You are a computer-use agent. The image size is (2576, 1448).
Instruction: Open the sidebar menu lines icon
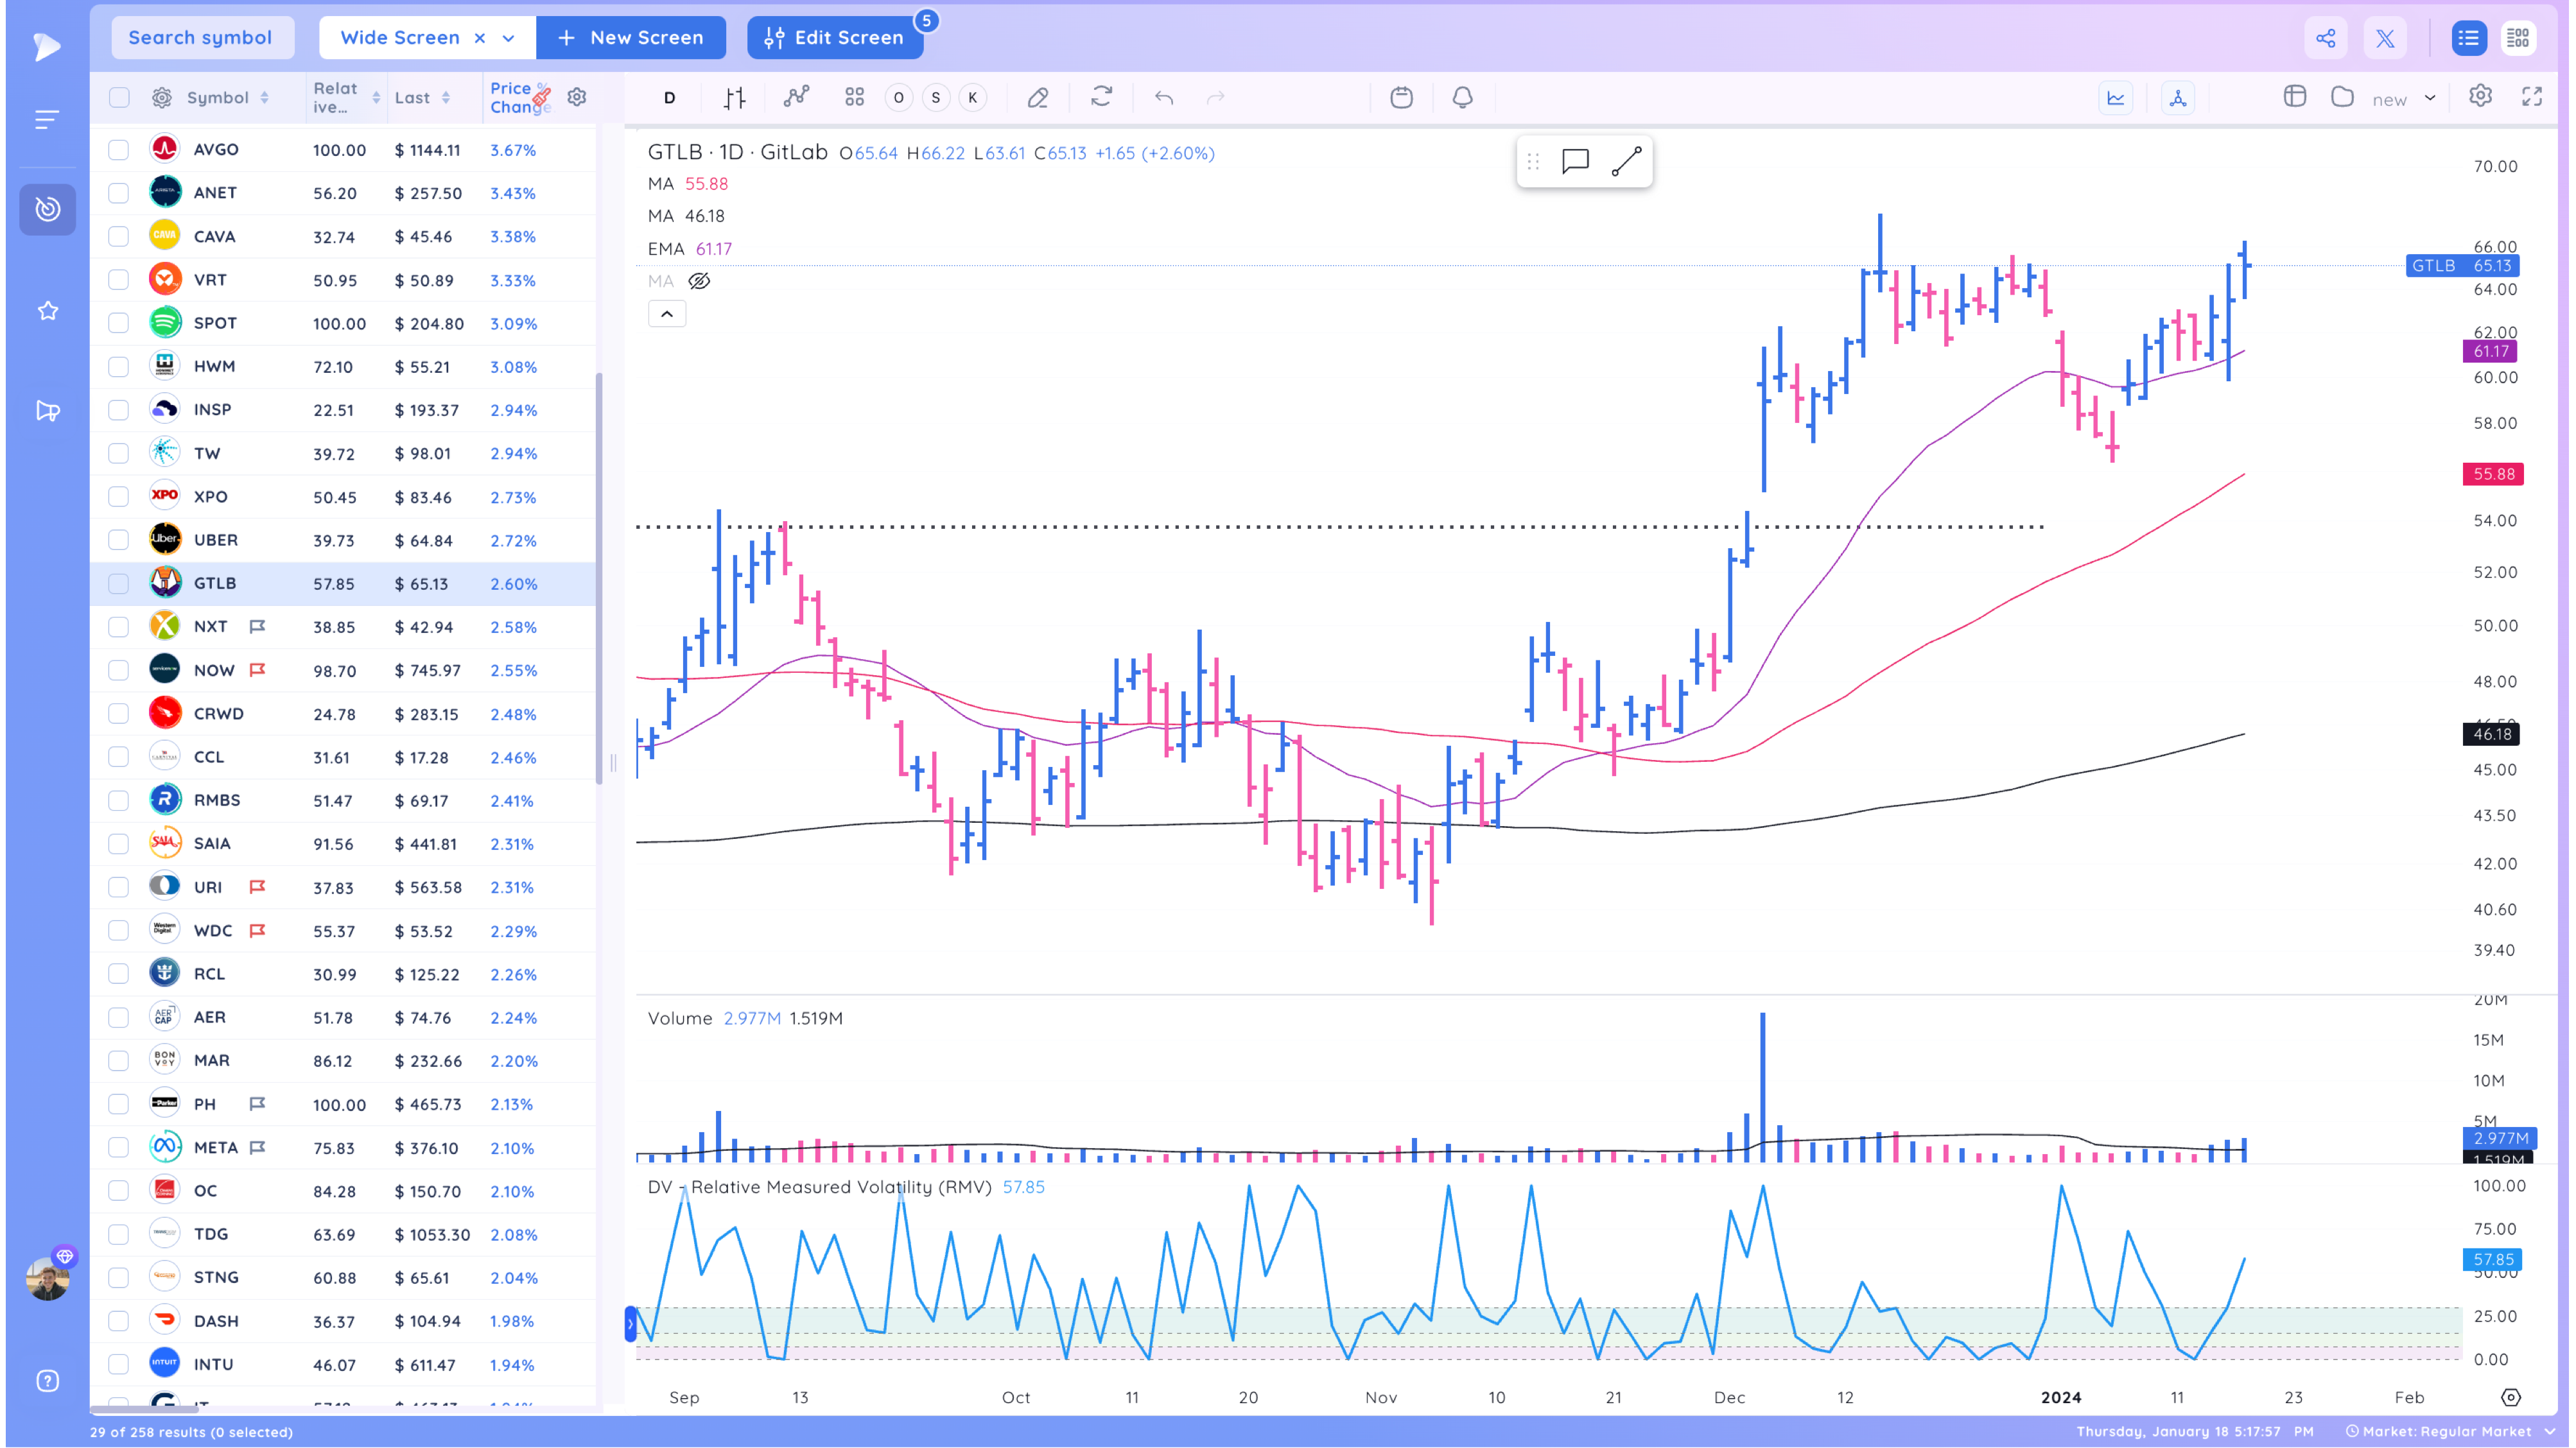[x=47, y=120]
